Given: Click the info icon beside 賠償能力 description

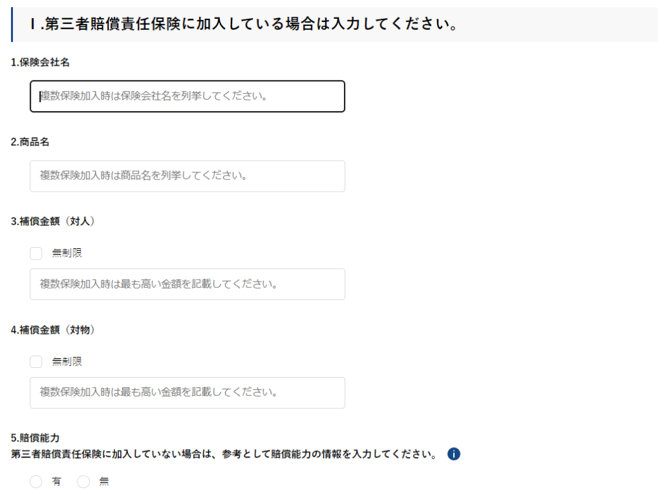Looking at the screenshot, I should point(454,454).
